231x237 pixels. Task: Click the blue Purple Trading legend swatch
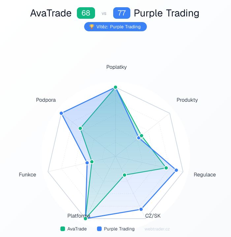tap(100, 229)
